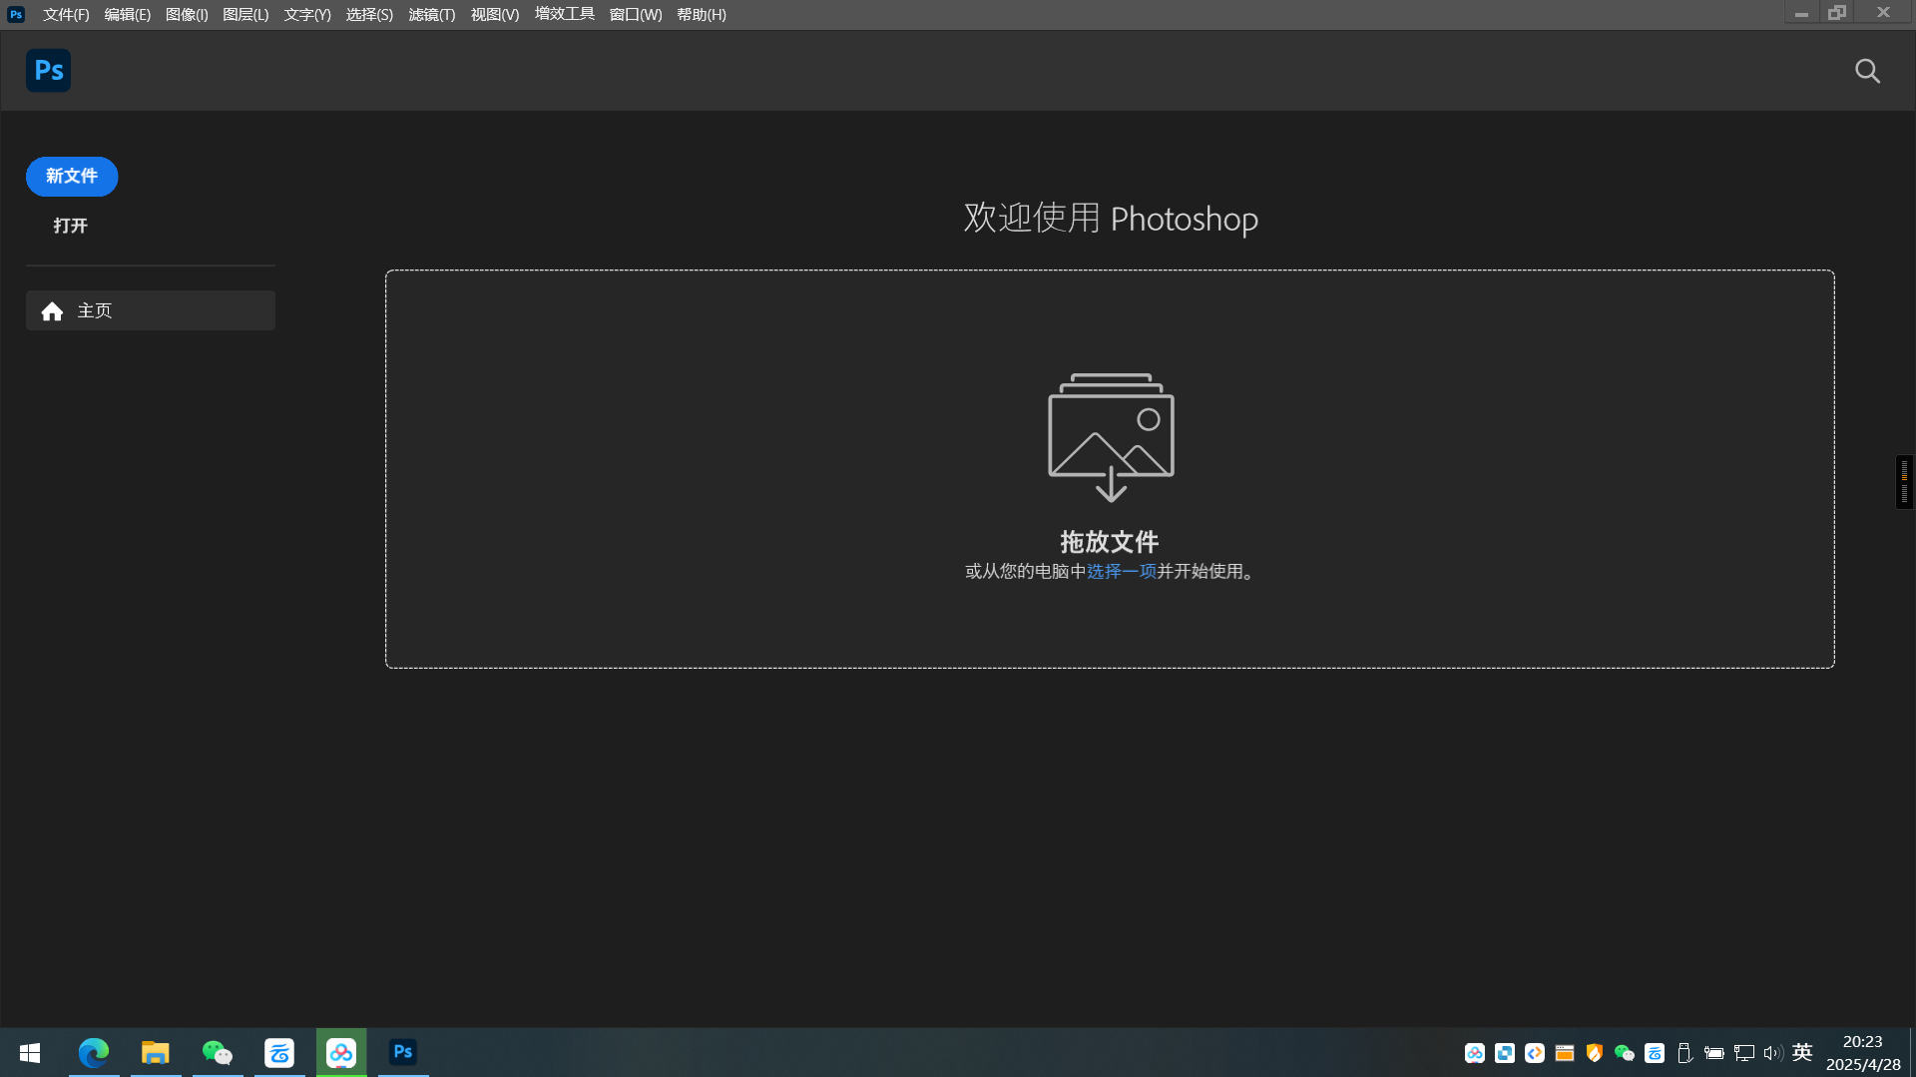Click the 选择一项 link
The height and width of the screenshot is (1077, 1916).
point(1122,571)
